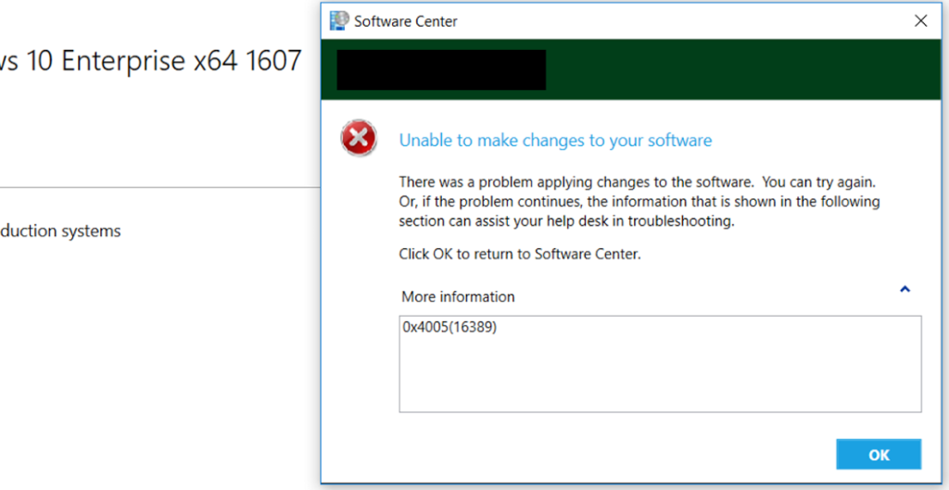This screenshot has width=949, height=490.
Task: Click the red error X icon
Action: [359, 138]
